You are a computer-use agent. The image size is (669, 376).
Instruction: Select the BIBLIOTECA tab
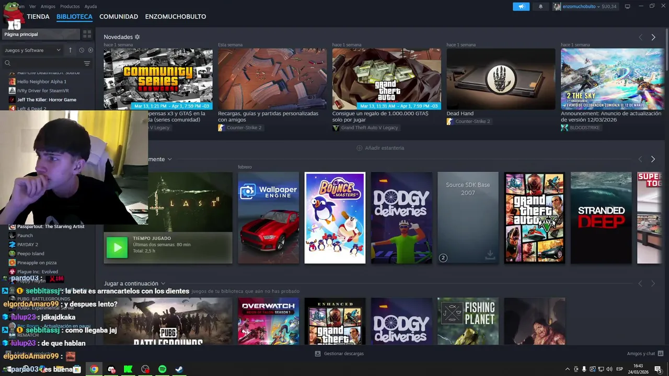tap(74, 17)
